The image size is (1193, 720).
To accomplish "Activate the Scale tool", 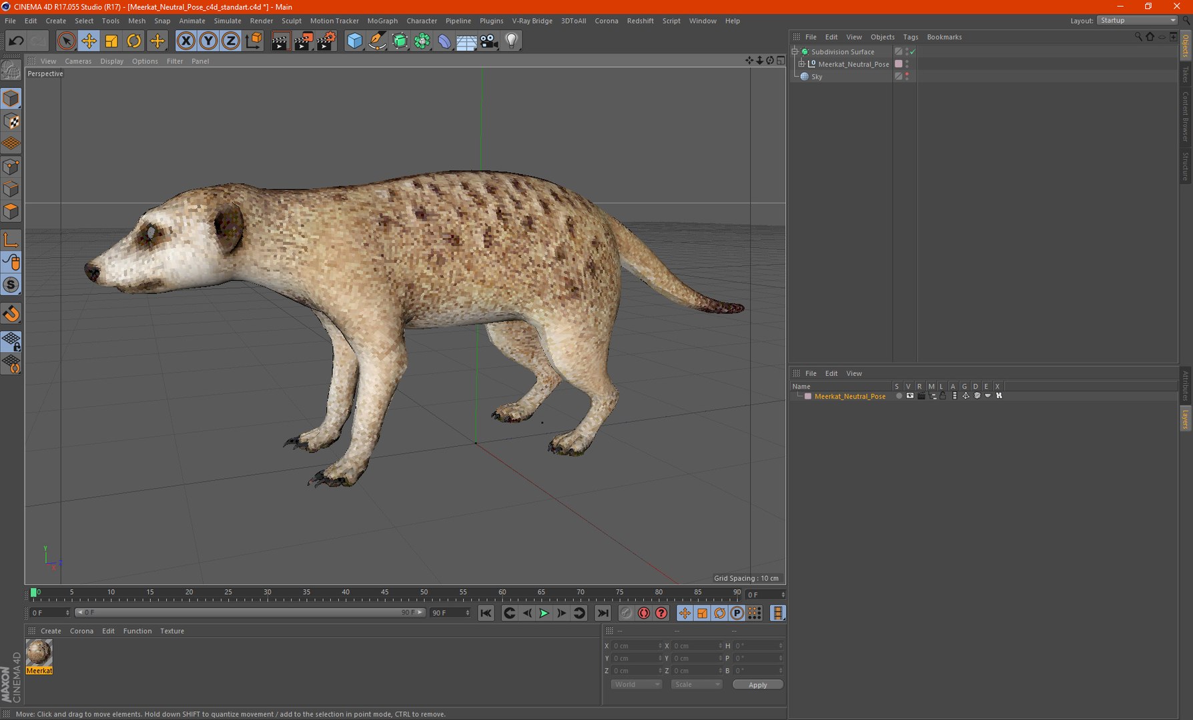I will coord(111,41).
